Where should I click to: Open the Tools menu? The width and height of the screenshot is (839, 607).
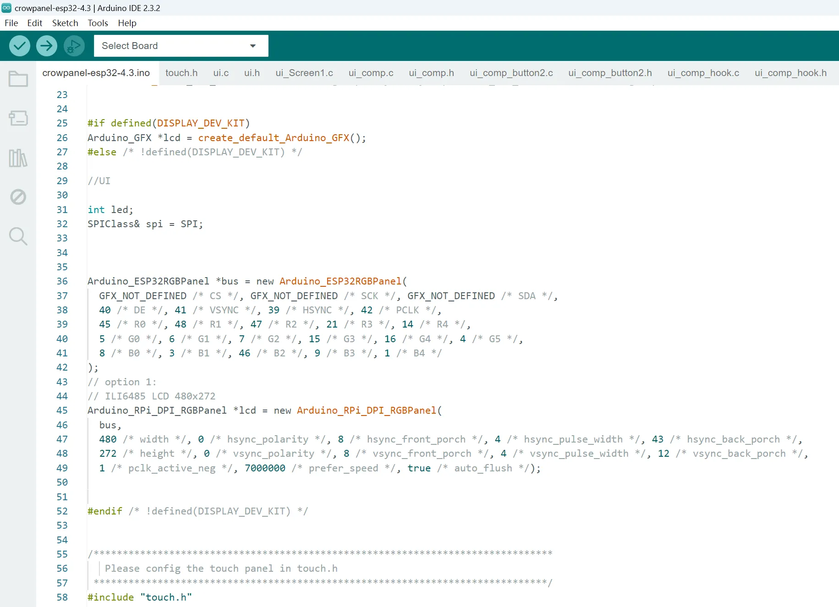pyautogui.click(x=98, y=23)
